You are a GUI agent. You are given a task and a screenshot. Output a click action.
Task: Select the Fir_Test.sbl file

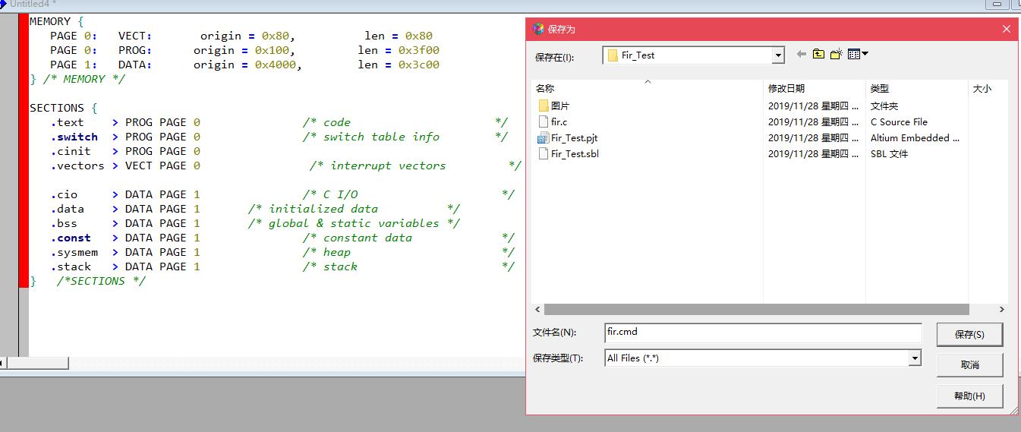[x=575, y=154]
